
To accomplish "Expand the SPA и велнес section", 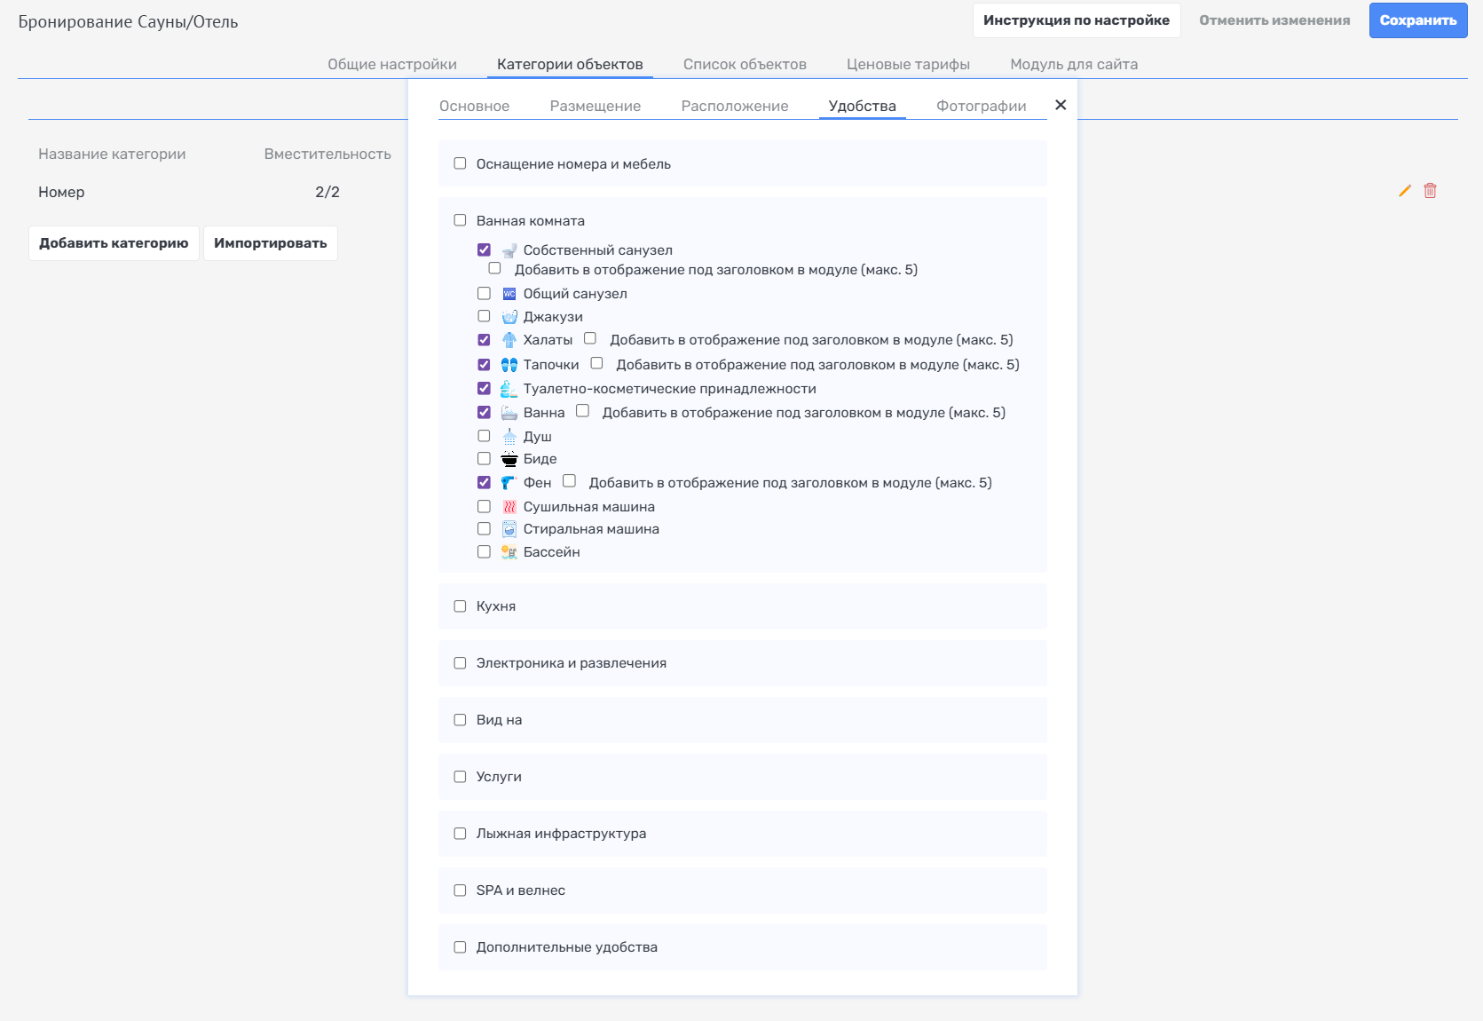I will [x=460, y=890].
